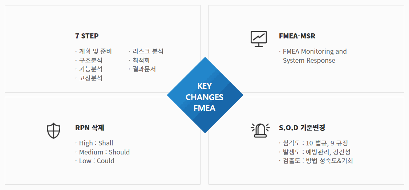Click the 최적화 list item
The width and height of the screenshot is (409, 190).
(139, 61)
